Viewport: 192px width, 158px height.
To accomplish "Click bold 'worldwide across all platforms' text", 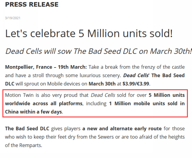I will pos(44,103).
